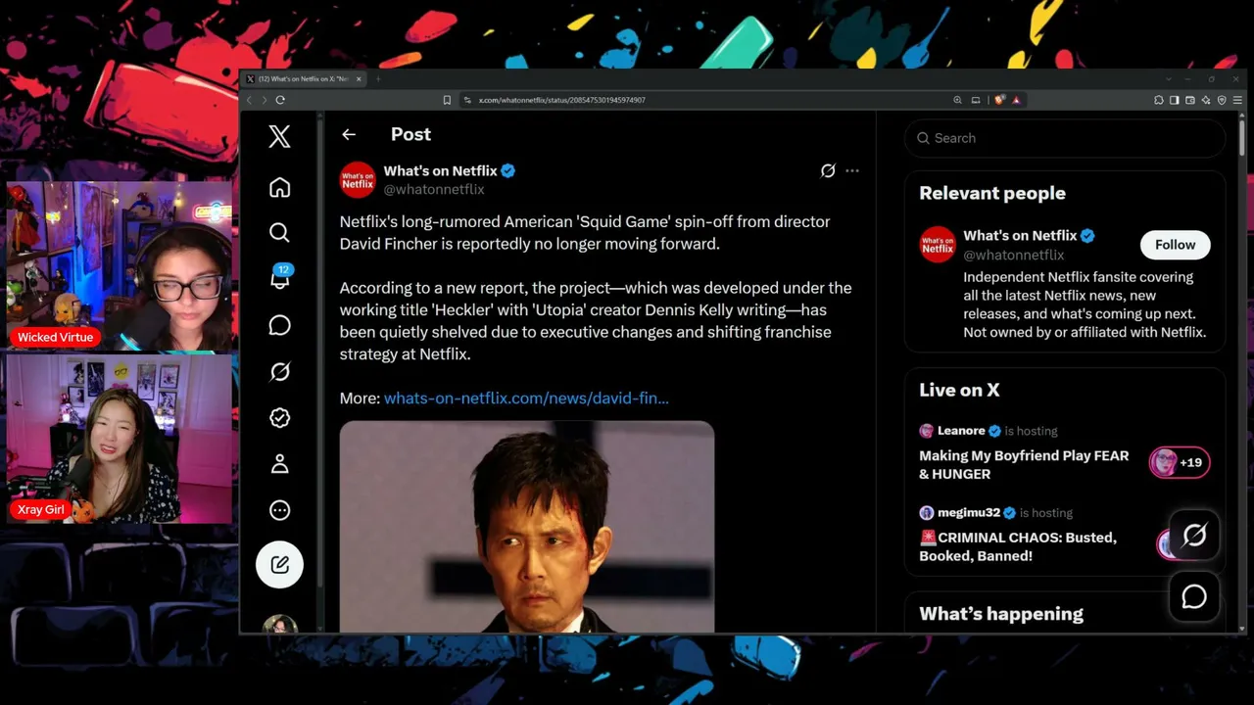Open the whats-on-netflix.com article link

526,398
